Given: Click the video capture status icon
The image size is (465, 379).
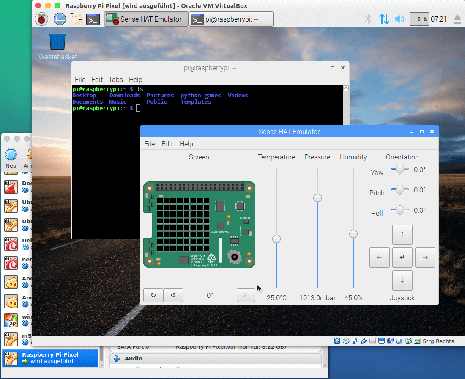Looking at the screenshot, I should pyautogui.click(x=390, y=341).
